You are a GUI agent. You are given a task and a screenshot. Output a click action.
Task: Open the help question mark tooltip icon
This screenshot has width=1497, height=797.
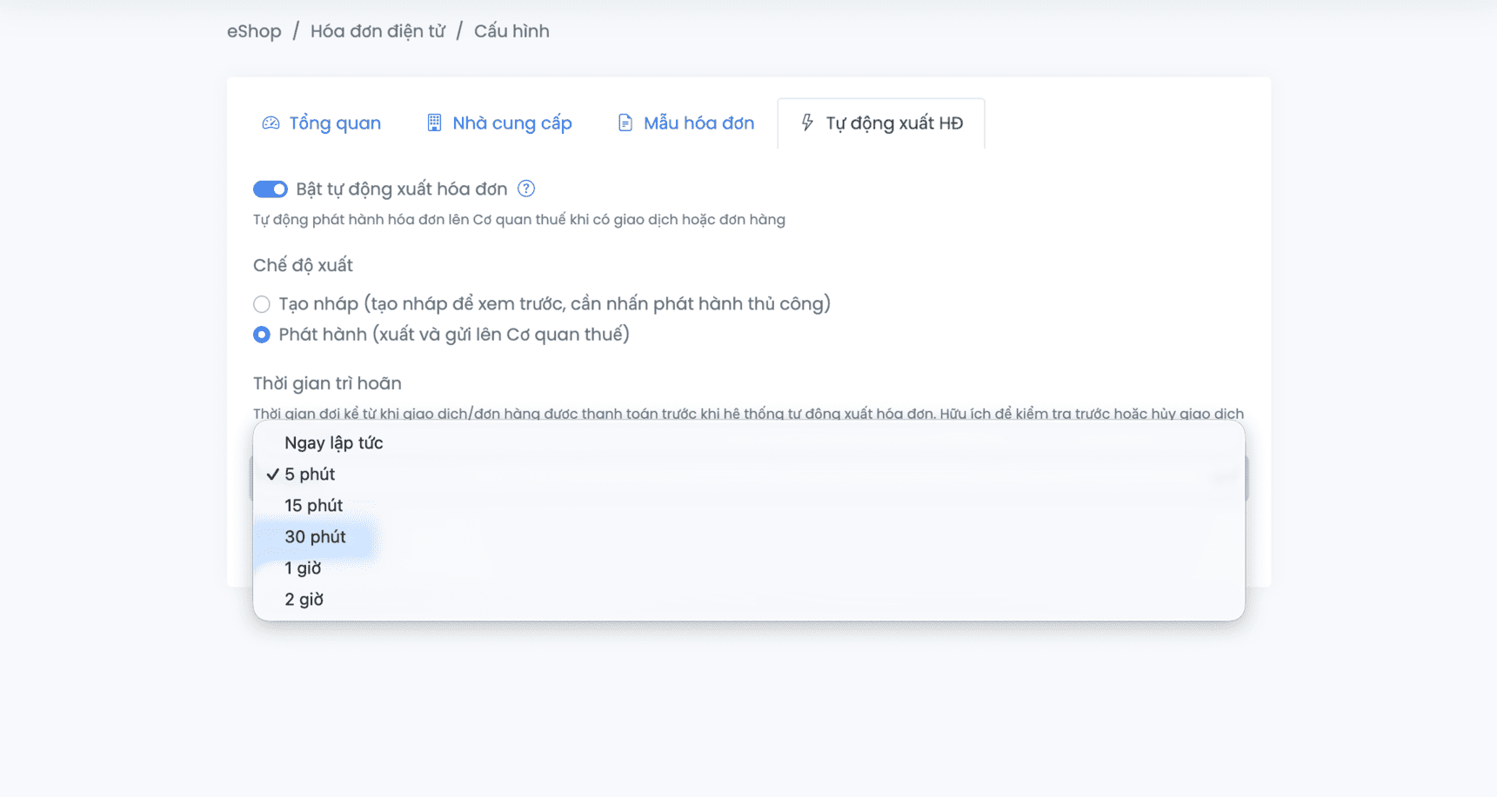(526, 189)
